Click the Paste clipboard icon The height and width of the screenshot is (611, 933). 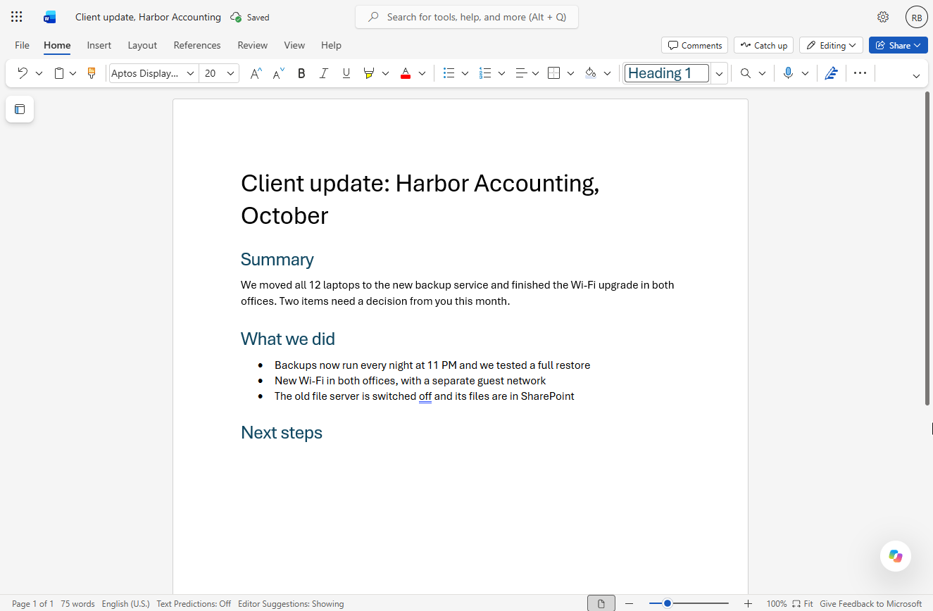[59, 73]
